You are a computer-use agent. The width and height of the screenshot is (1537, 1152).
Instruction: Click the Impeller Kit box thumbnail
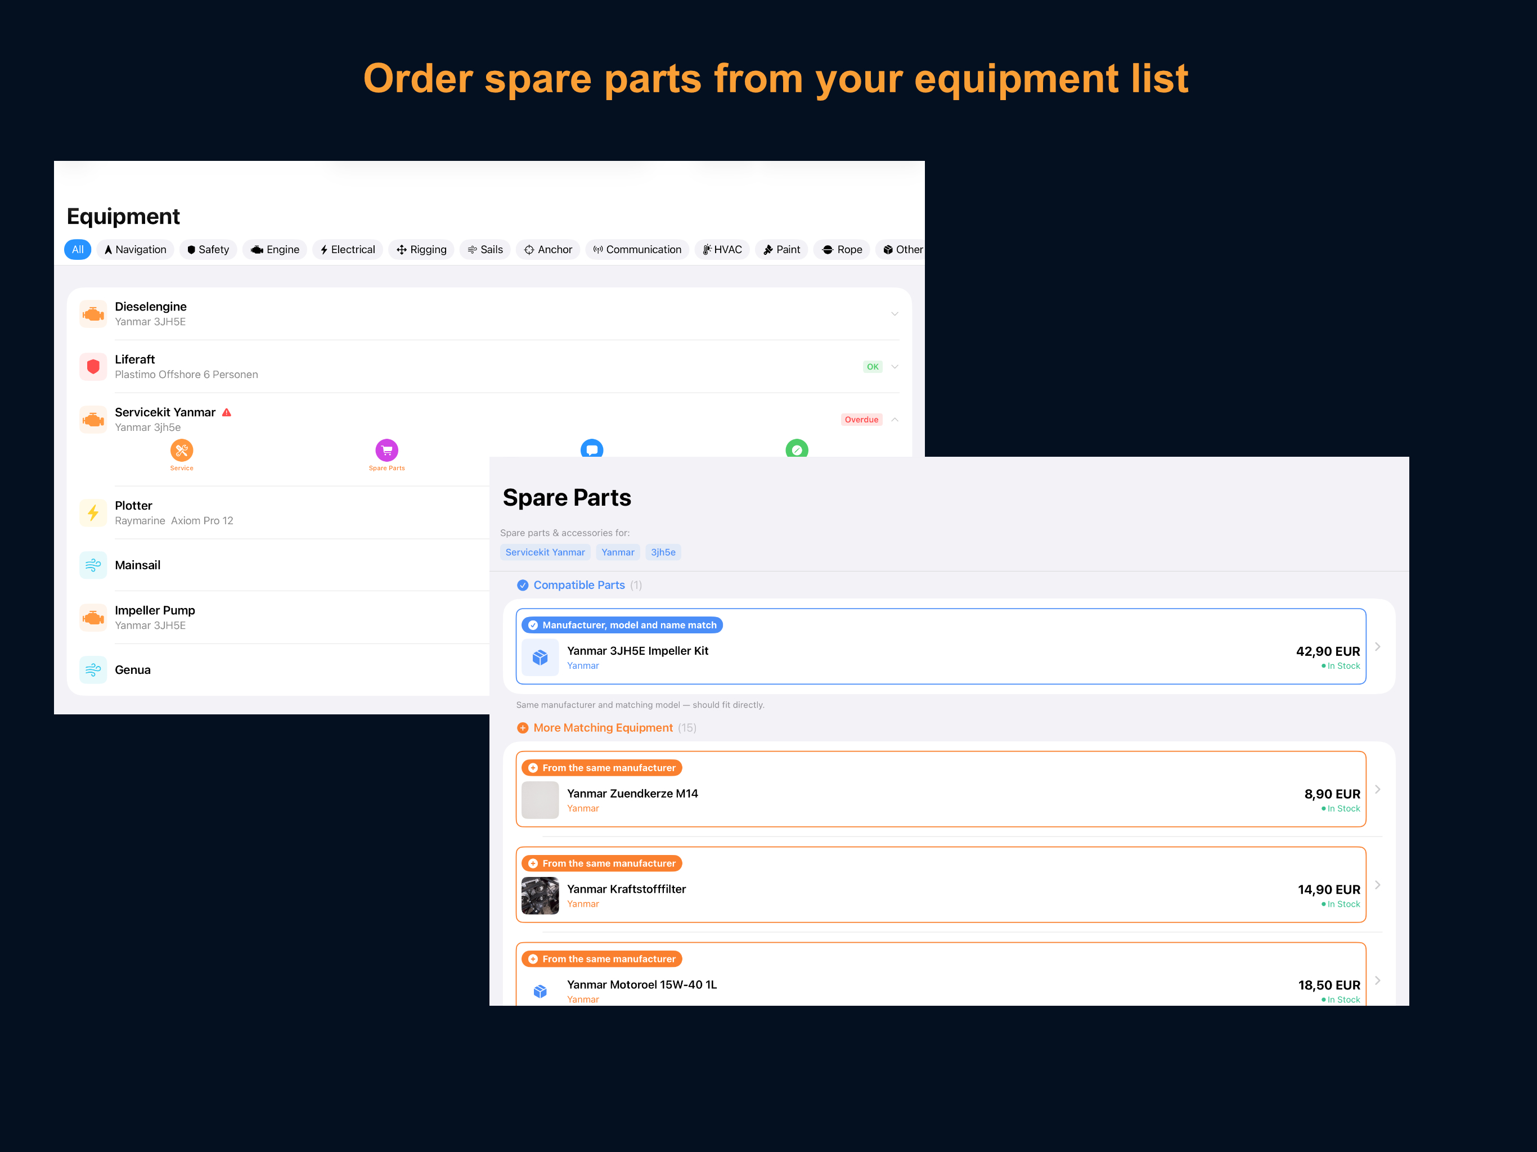(x=541, y=658)
